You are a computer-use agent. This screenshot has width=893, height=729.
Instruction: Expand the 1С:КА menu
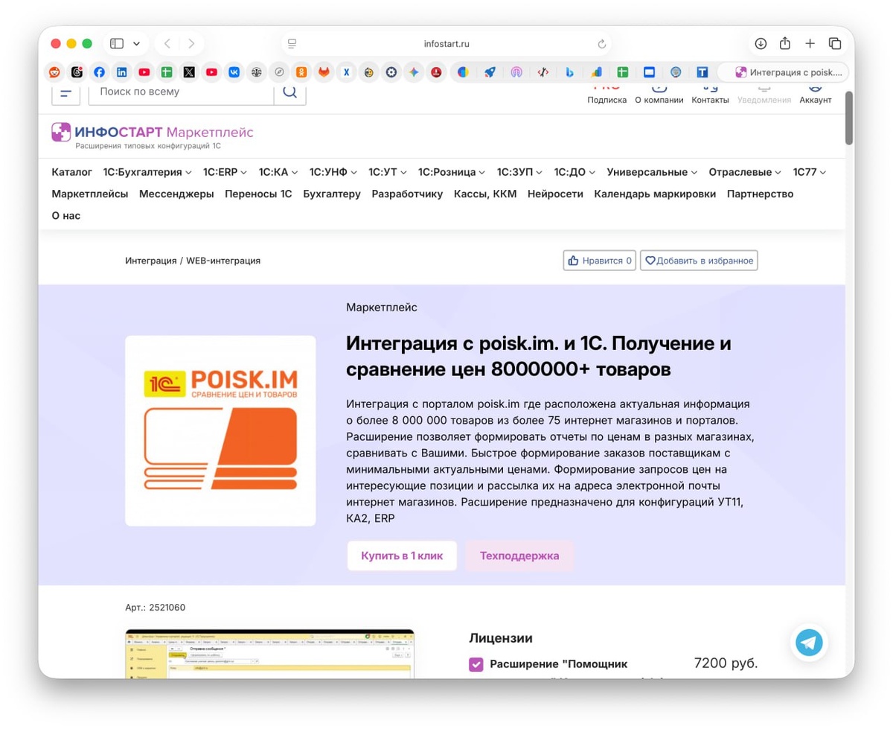(278, 172)
